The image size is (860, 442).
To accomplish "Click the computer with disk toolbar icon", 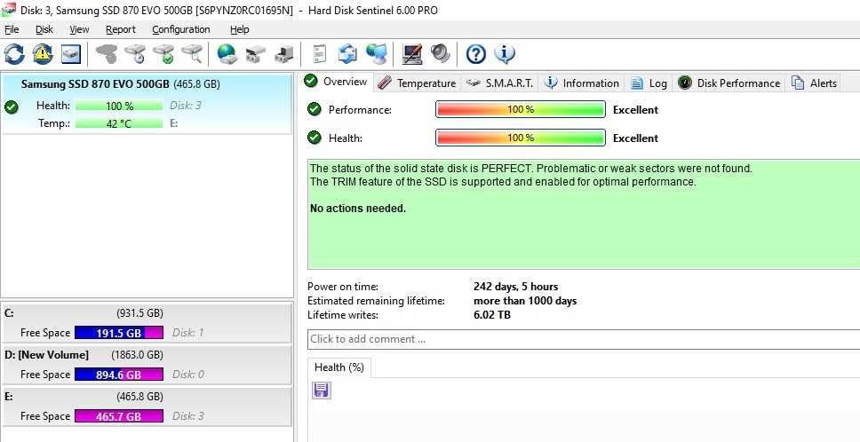I will [x=283, y=53].
